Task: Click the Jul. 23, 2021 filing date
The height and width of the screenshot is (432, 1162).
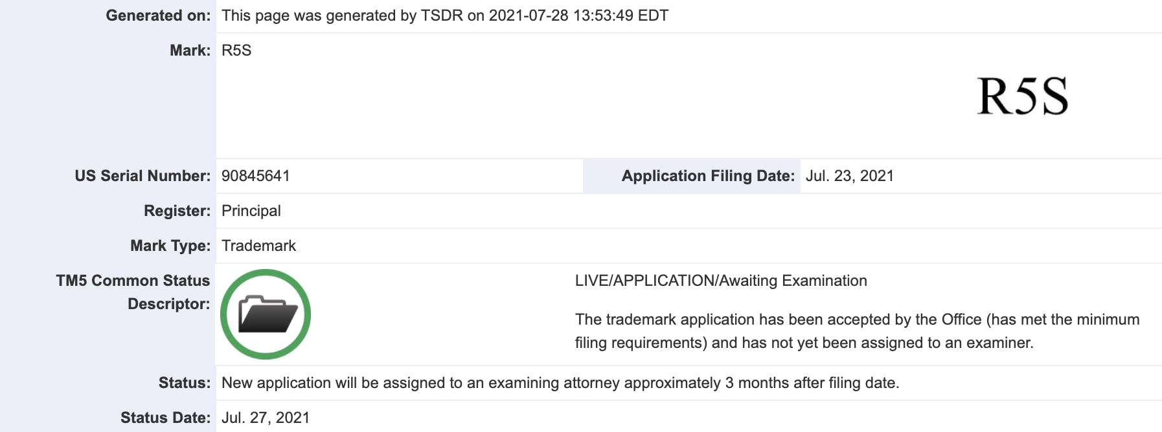Action: [x=850, y=176]
